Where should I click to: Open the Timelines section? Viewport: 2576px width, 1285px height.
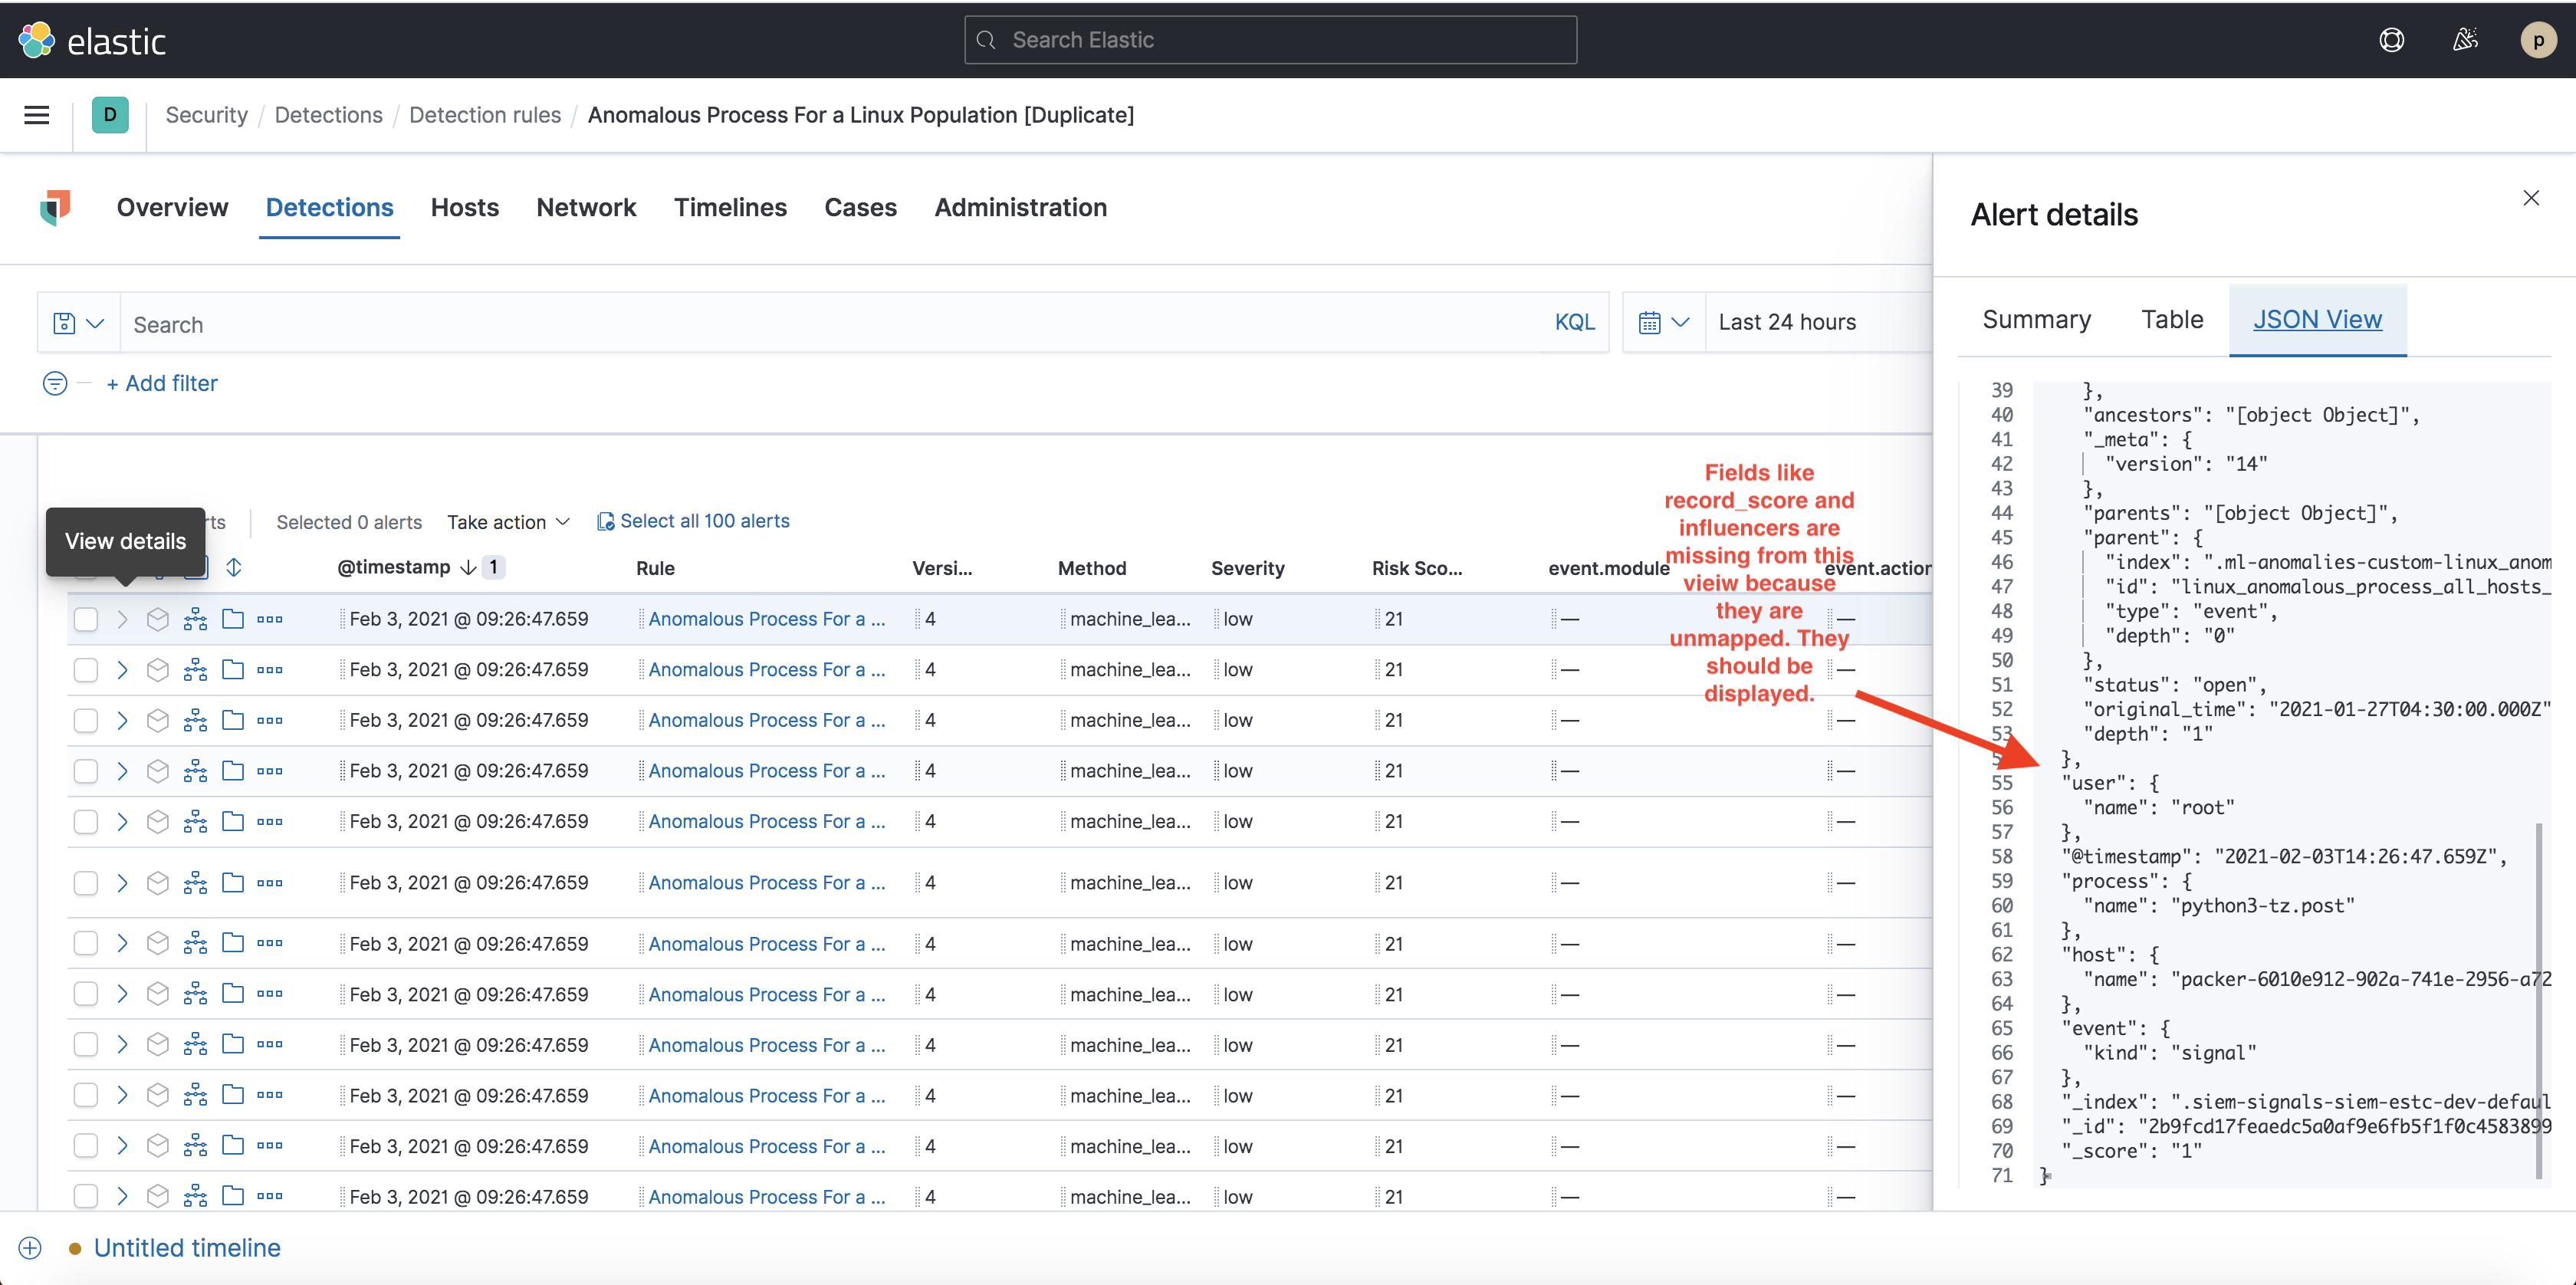pos(731,207)
